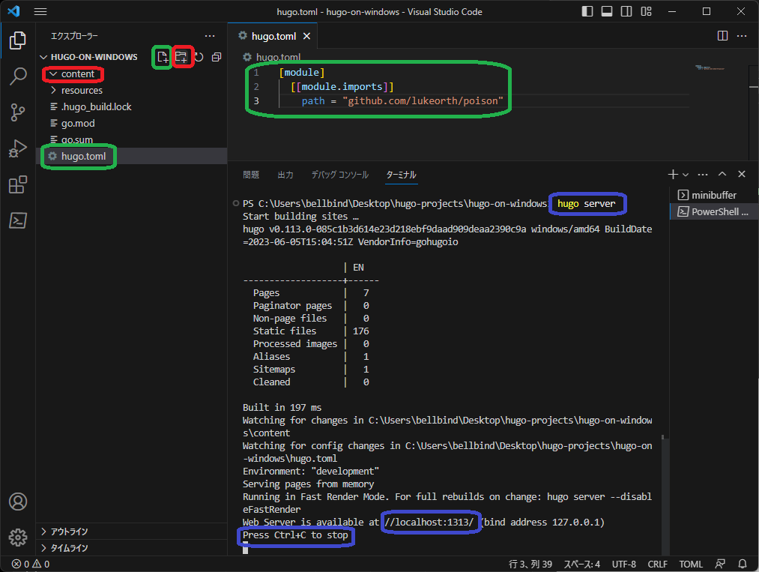Change language mode TOML

(x=690, y=565)
